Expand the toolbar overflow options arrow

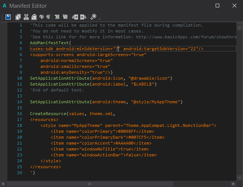(x=100, y=18)
